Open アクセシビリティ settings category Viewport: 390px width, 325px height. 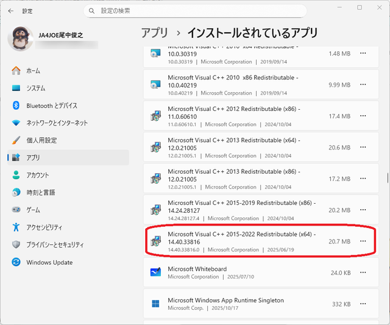tap(68, 227)
